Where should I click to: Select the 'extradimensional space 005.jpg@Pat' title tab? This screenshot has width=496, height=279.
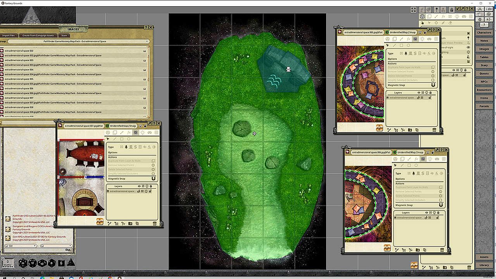tap(363, 32)
